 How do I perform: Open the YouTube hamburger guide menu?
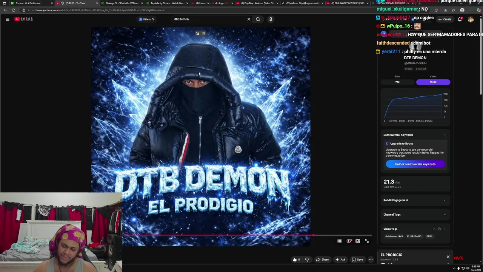pyautogui.click(x=7, y=19)
